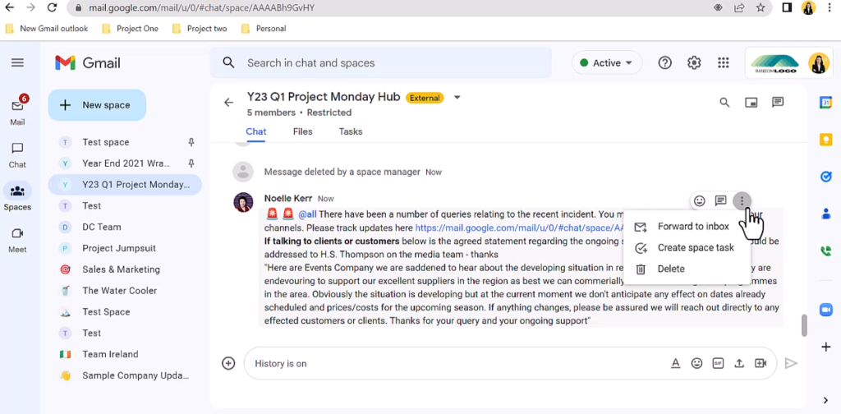Click the New space button

pyautogui.click(x=97, y=105)
